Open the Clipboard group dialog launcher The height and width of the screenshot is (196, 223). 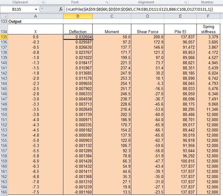(43, 2)
